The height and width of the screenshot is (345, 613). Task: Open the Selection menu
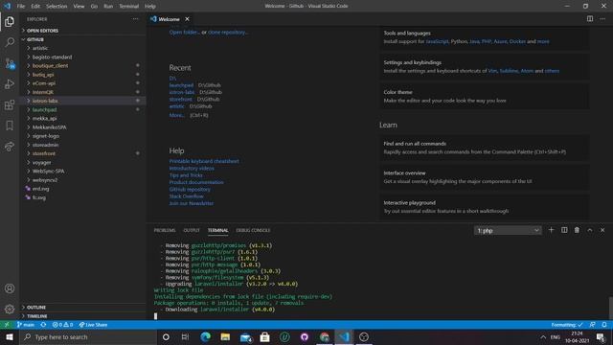pos(57,7)
